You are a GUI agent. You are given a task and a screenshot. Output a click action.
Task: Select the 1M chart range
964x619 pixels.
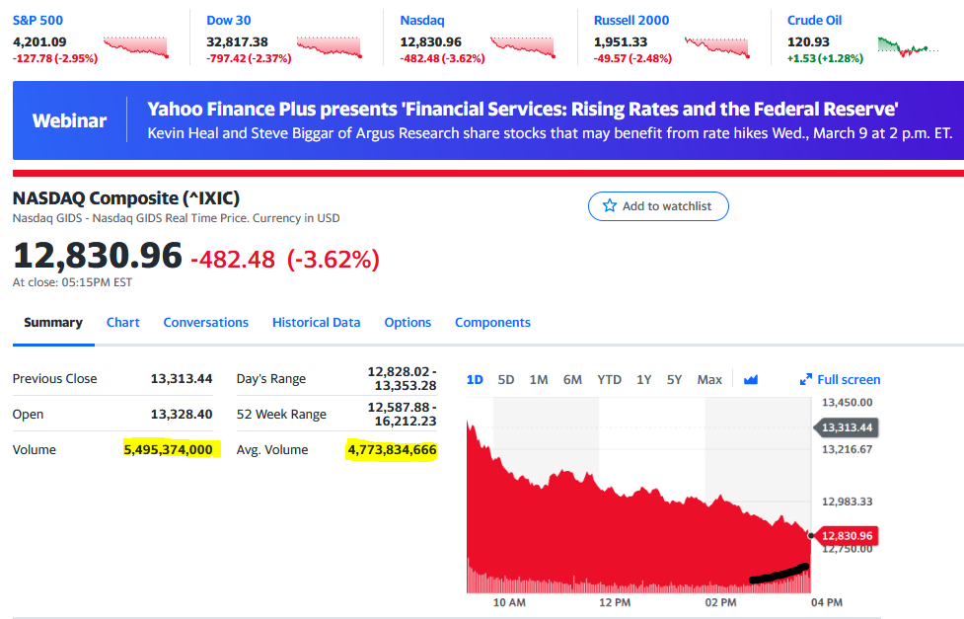click(539, 380)
